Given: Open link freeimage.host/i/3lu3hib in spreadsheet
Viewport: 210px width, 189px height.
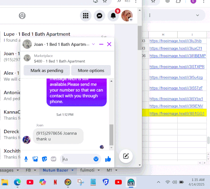Looking at the screenshot, I should 176,41.
